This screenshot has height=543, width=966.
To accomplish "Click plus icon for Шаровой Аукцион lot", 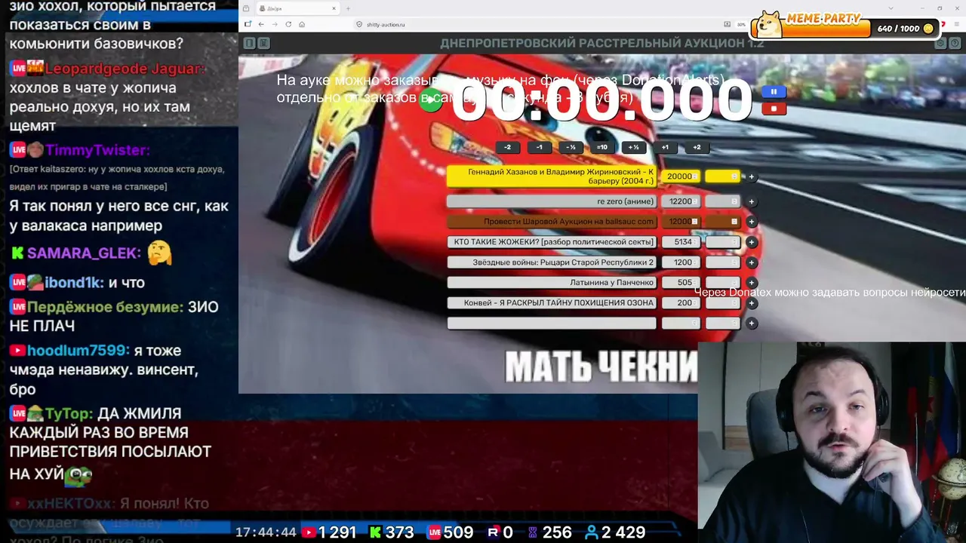I will (x=752, y=222).
